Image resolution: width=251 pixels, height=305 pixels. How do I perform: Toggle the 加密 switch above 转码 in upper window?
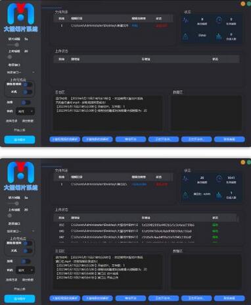click(26, 103)
